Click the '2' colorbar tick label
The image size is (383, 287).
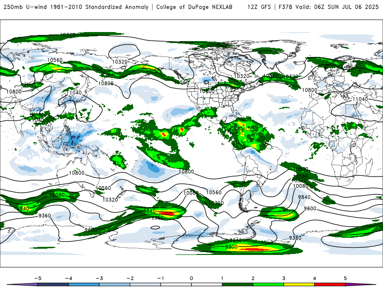253,278
